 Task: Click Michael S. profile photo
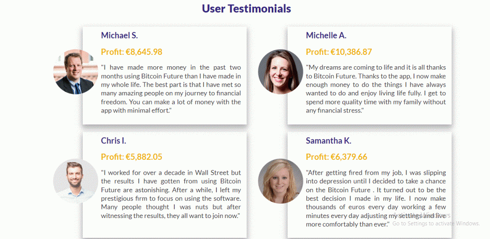click(x=76, y=72)
